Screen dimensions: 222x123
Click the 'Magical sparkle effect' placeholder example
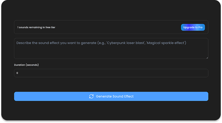click(166, 43)
